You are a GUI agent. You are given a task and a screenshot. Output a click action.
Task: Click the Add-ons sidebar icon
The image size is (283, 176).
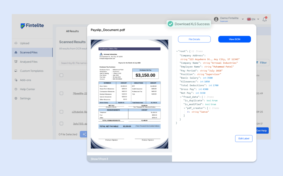pyautogui.click(x=16, y=80)
